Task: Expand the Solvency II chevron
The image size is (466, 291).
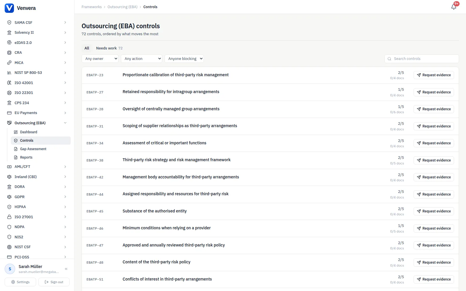Action: pos(65,33)
